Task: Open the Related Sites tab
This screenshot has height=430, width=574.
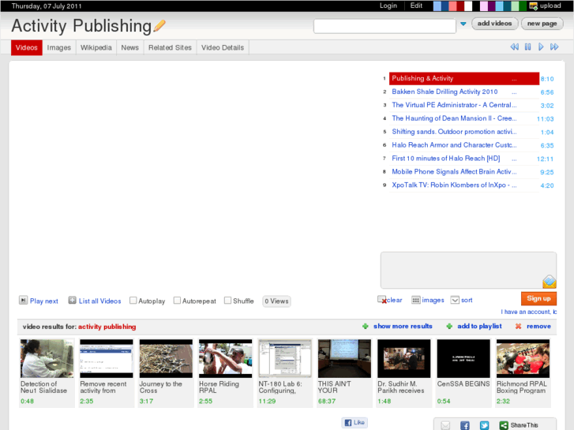Action: pos(170,47)
